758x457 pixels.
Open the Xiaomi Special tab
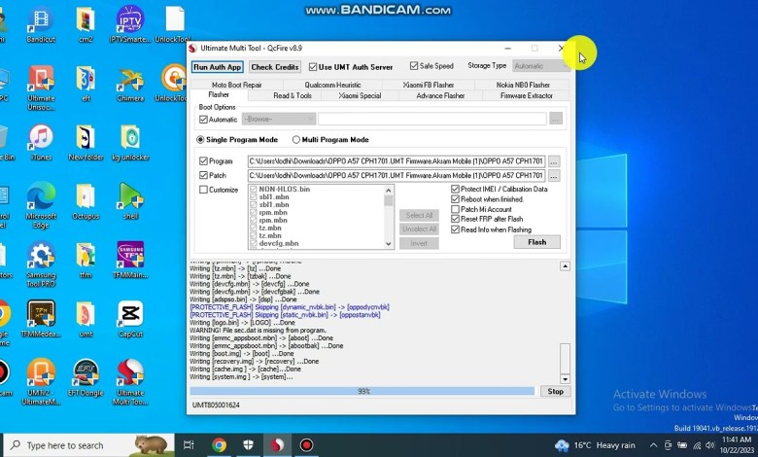pyautogui.click(x=360, y=95)
